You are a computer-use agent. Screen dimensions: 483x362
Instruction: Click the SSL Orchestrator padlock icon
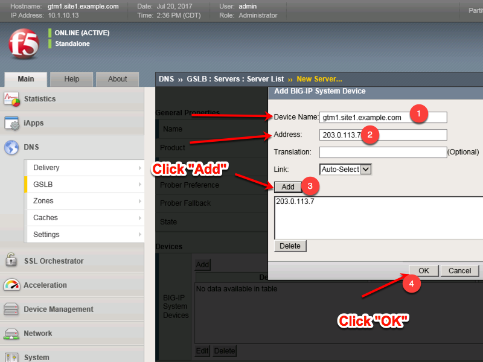[x=11, y=260]
